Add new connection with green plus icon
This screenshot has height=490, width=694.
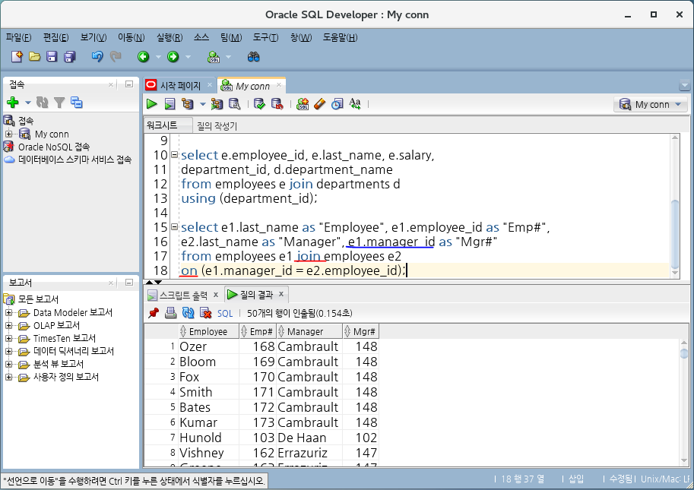pyautogui.click(x=13, y=103)
